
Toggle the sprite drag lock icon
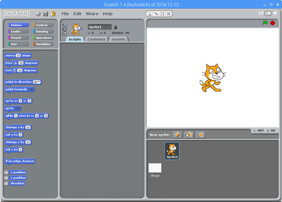coord(115,27)
